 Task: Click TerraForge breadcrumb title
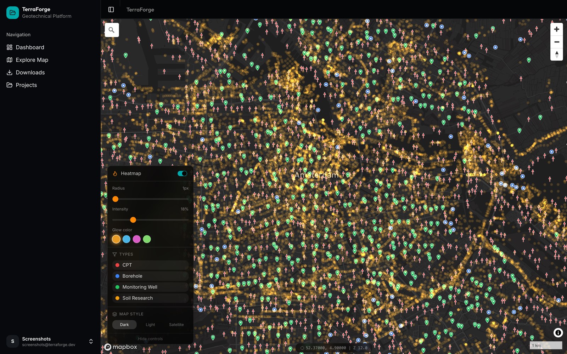click(x=140, y=10)
